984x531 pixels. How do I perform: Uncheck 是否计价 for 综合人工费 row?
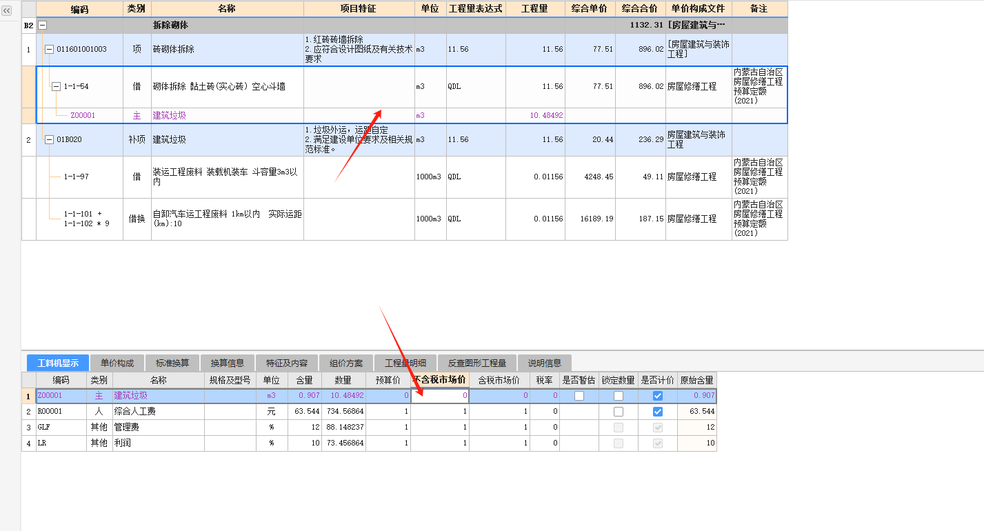coord(658,412)
